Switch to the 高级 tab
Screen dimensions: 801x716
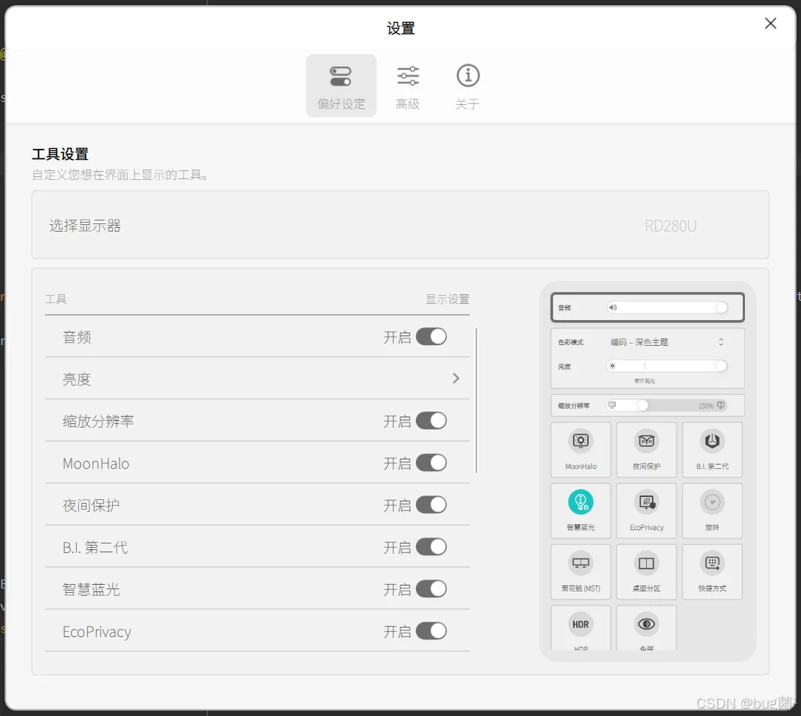click(x=408, y=86)
